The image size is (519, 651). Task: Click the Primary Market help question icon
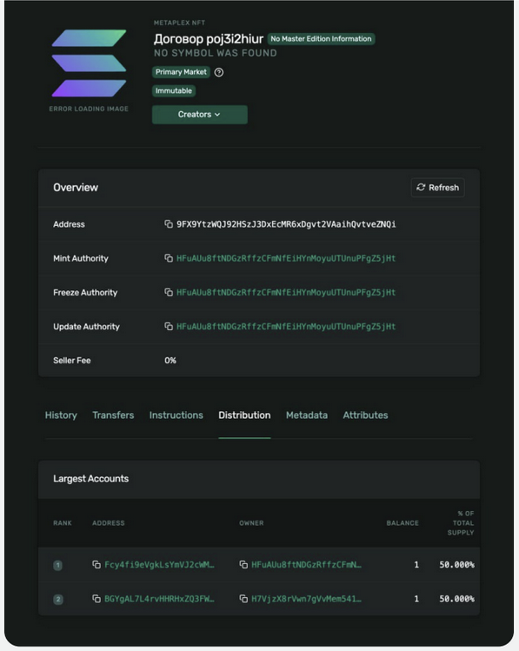coord(219,72)
